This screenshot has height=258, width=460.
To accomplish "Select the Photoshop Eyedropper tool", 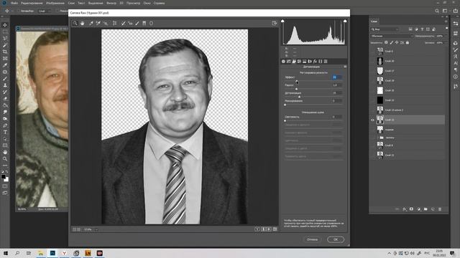I will point(5,65).
